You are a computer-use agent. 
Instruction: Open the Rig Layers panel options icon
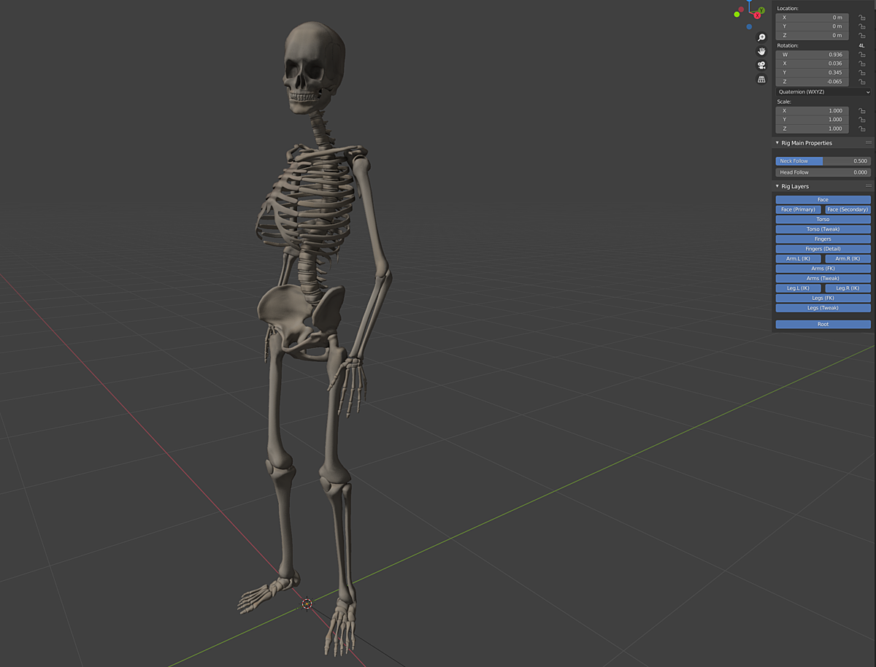click(868, 186)
